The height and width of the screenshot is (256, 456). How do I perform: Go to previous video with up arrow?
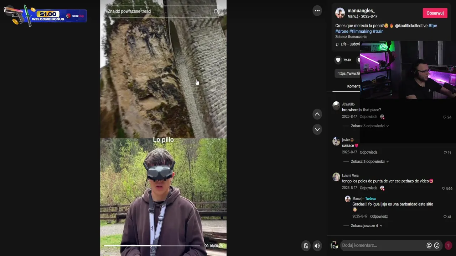(317, 114)
